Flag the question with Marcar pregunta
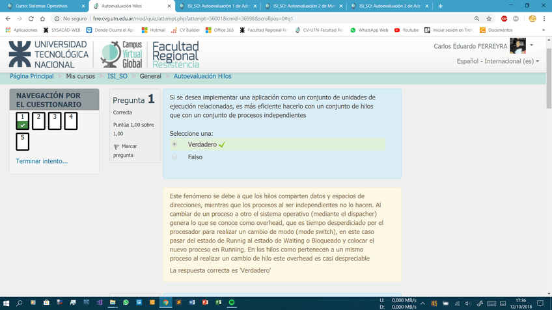This screenshot has height=310, width=552. coord(126,150)
